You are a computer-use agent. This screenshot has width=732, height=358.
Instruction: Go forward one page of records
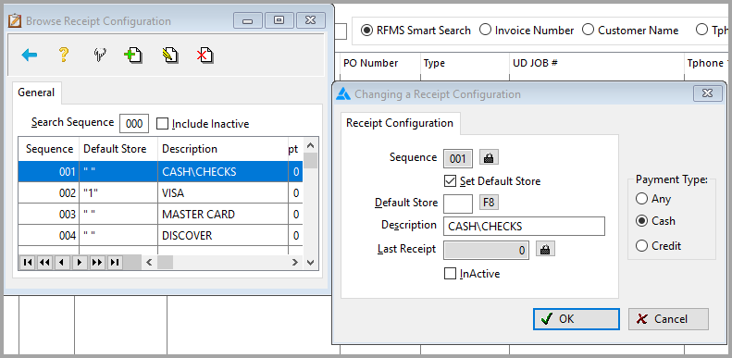[97, 263]
